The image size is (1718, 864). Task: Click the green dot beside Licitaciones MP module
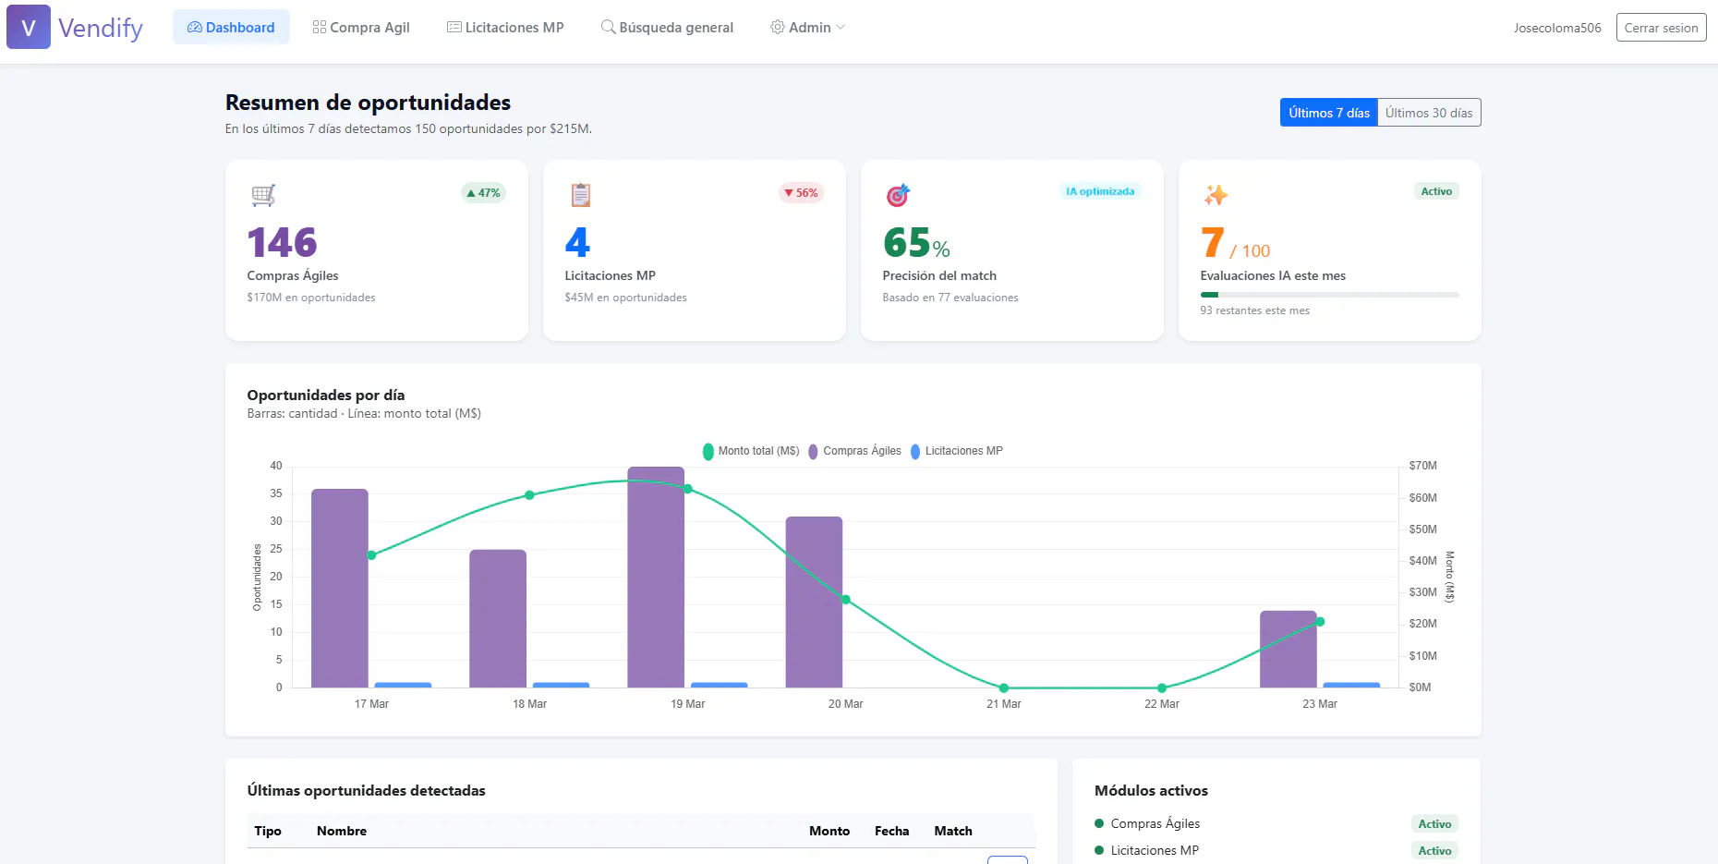1099,850
